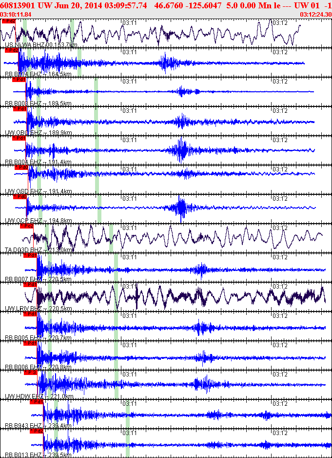Click the US.NLWA BHZ 00 153.7km station label

click(41, 45)
